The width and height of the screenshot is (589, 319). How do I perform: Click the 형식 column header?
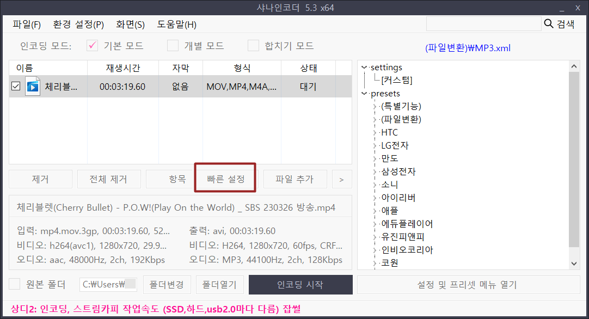pos(242,68)
